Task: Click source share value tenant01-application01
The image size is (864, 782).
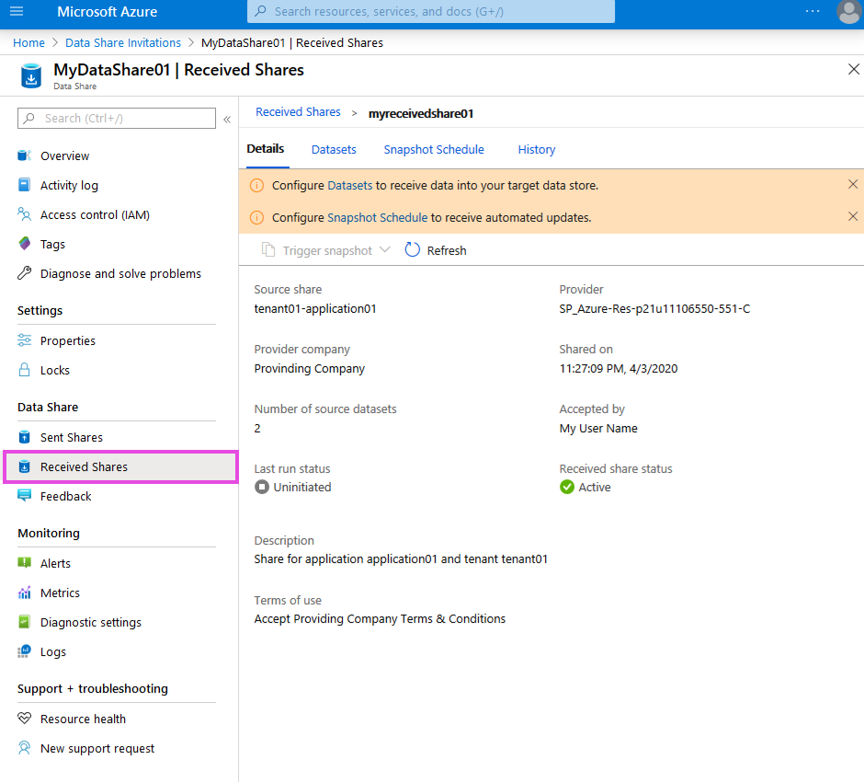Action: tap(315, 309)
